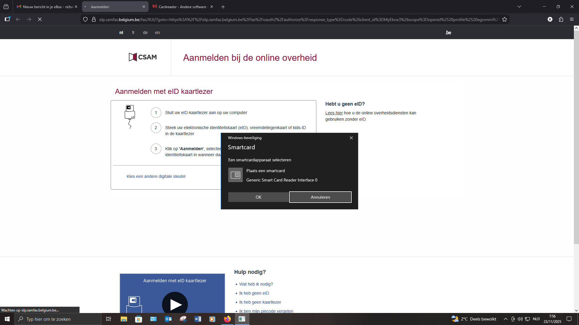Switch page language to English

[157, 32]
